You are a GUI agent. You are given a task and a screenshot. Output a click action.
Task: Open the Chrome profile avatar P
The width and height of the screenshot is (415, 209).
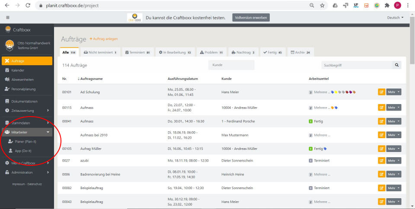click(397, 5)
